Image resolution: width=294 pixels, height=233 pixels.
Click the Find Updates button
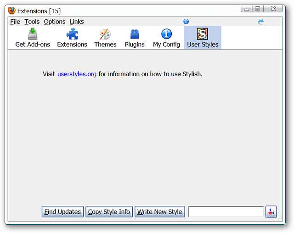[x=62, y=211]
